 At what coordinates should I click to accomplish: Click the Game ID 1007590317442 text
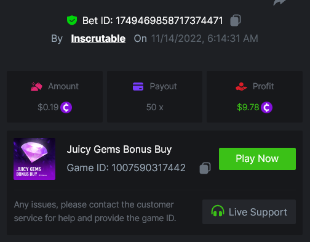[126, 168]
